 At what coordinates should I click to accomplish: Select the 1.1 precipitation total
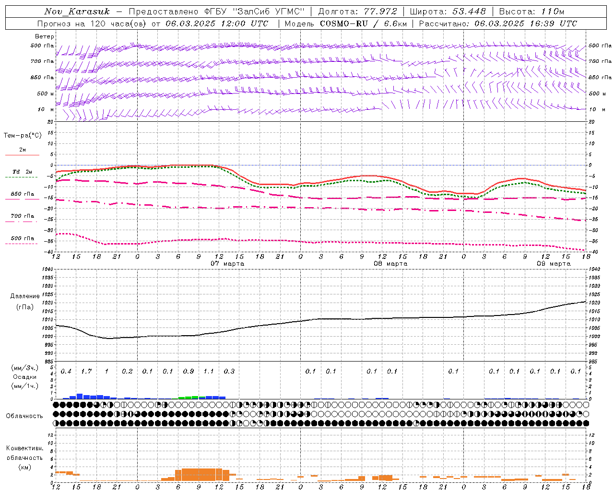209,371
